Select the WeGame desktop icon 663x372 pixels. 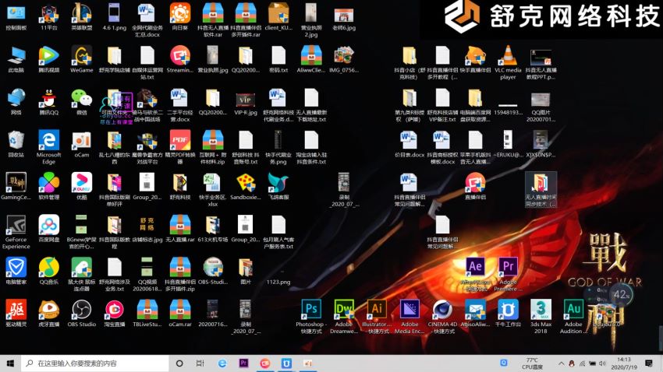click(x=82, y=55)
